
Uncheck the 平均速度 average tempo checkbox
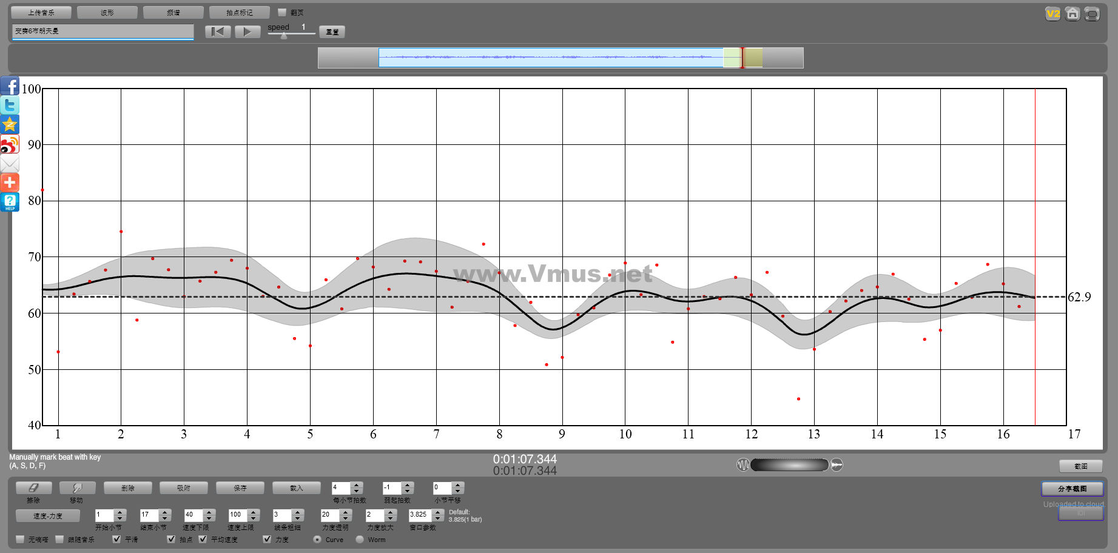(203, 539)
